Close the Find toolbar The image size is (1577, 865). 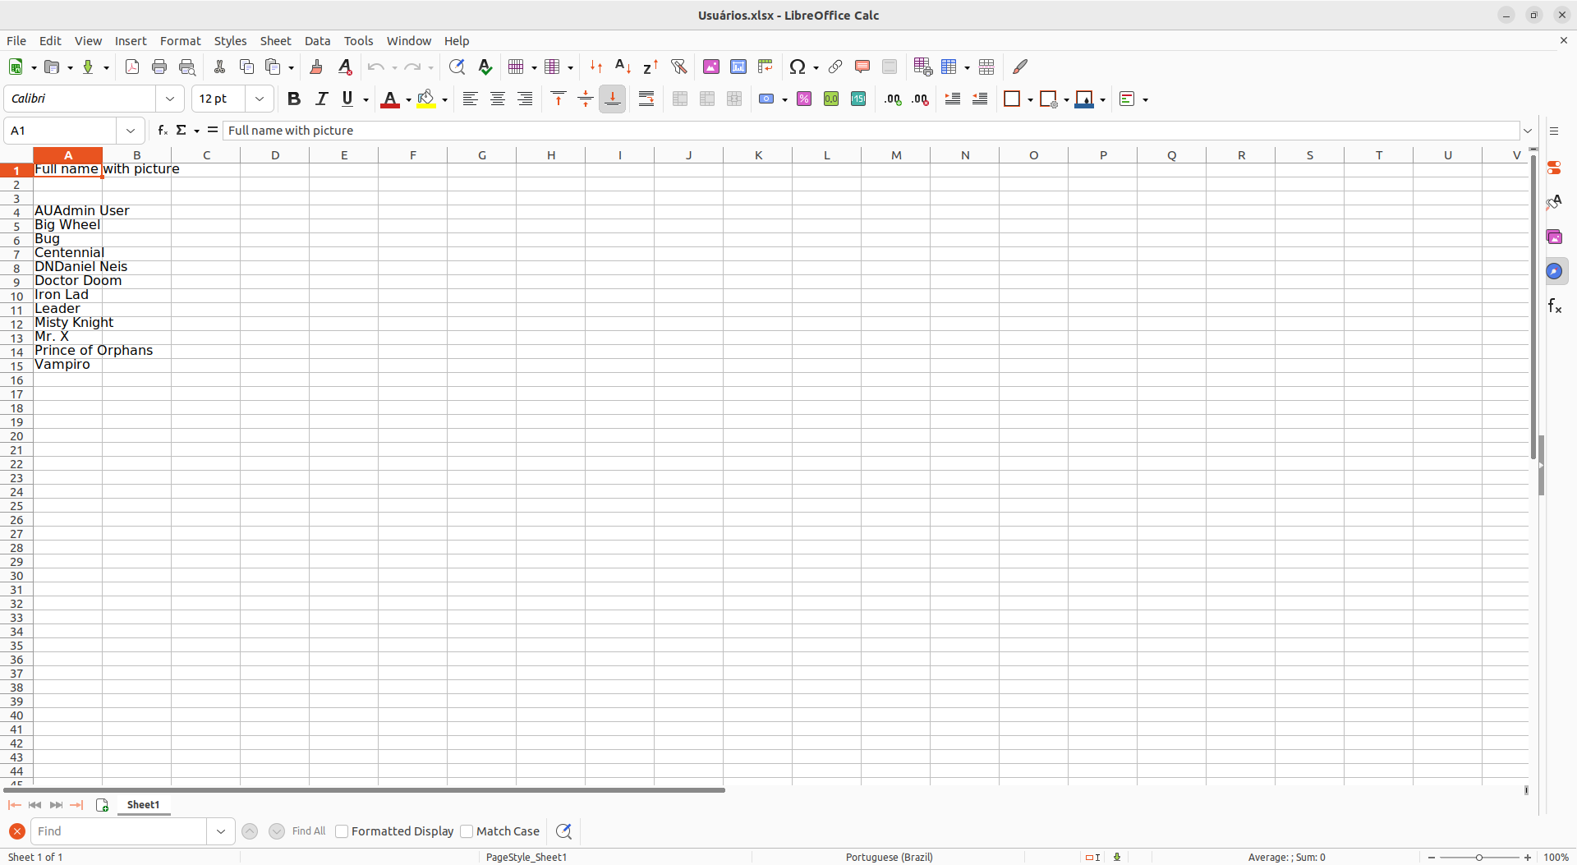16,831
